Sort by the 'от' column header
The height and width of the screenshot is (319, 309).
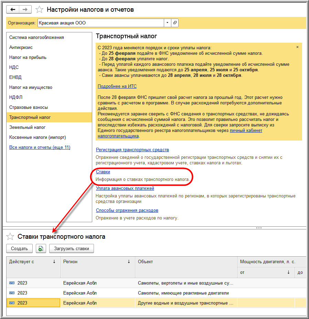pyautogui.click(x=266, y=272)
